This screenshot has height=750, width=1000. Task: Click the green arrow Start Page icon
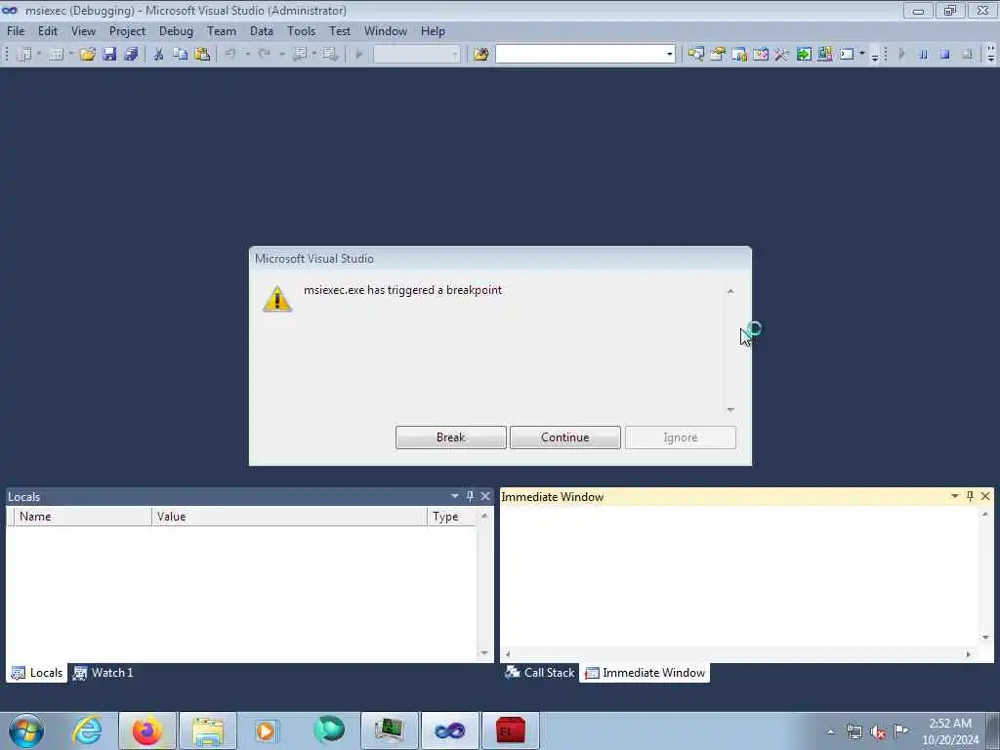tap(804, 55)
